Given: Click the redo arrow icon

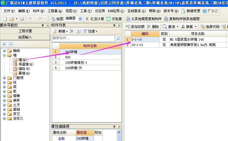Looking at the screenshot, I should point(40,19).
